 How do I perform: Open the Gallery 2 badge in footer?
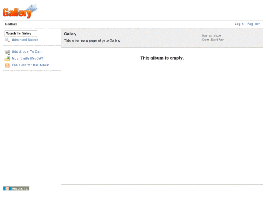[x=16, y=188]
